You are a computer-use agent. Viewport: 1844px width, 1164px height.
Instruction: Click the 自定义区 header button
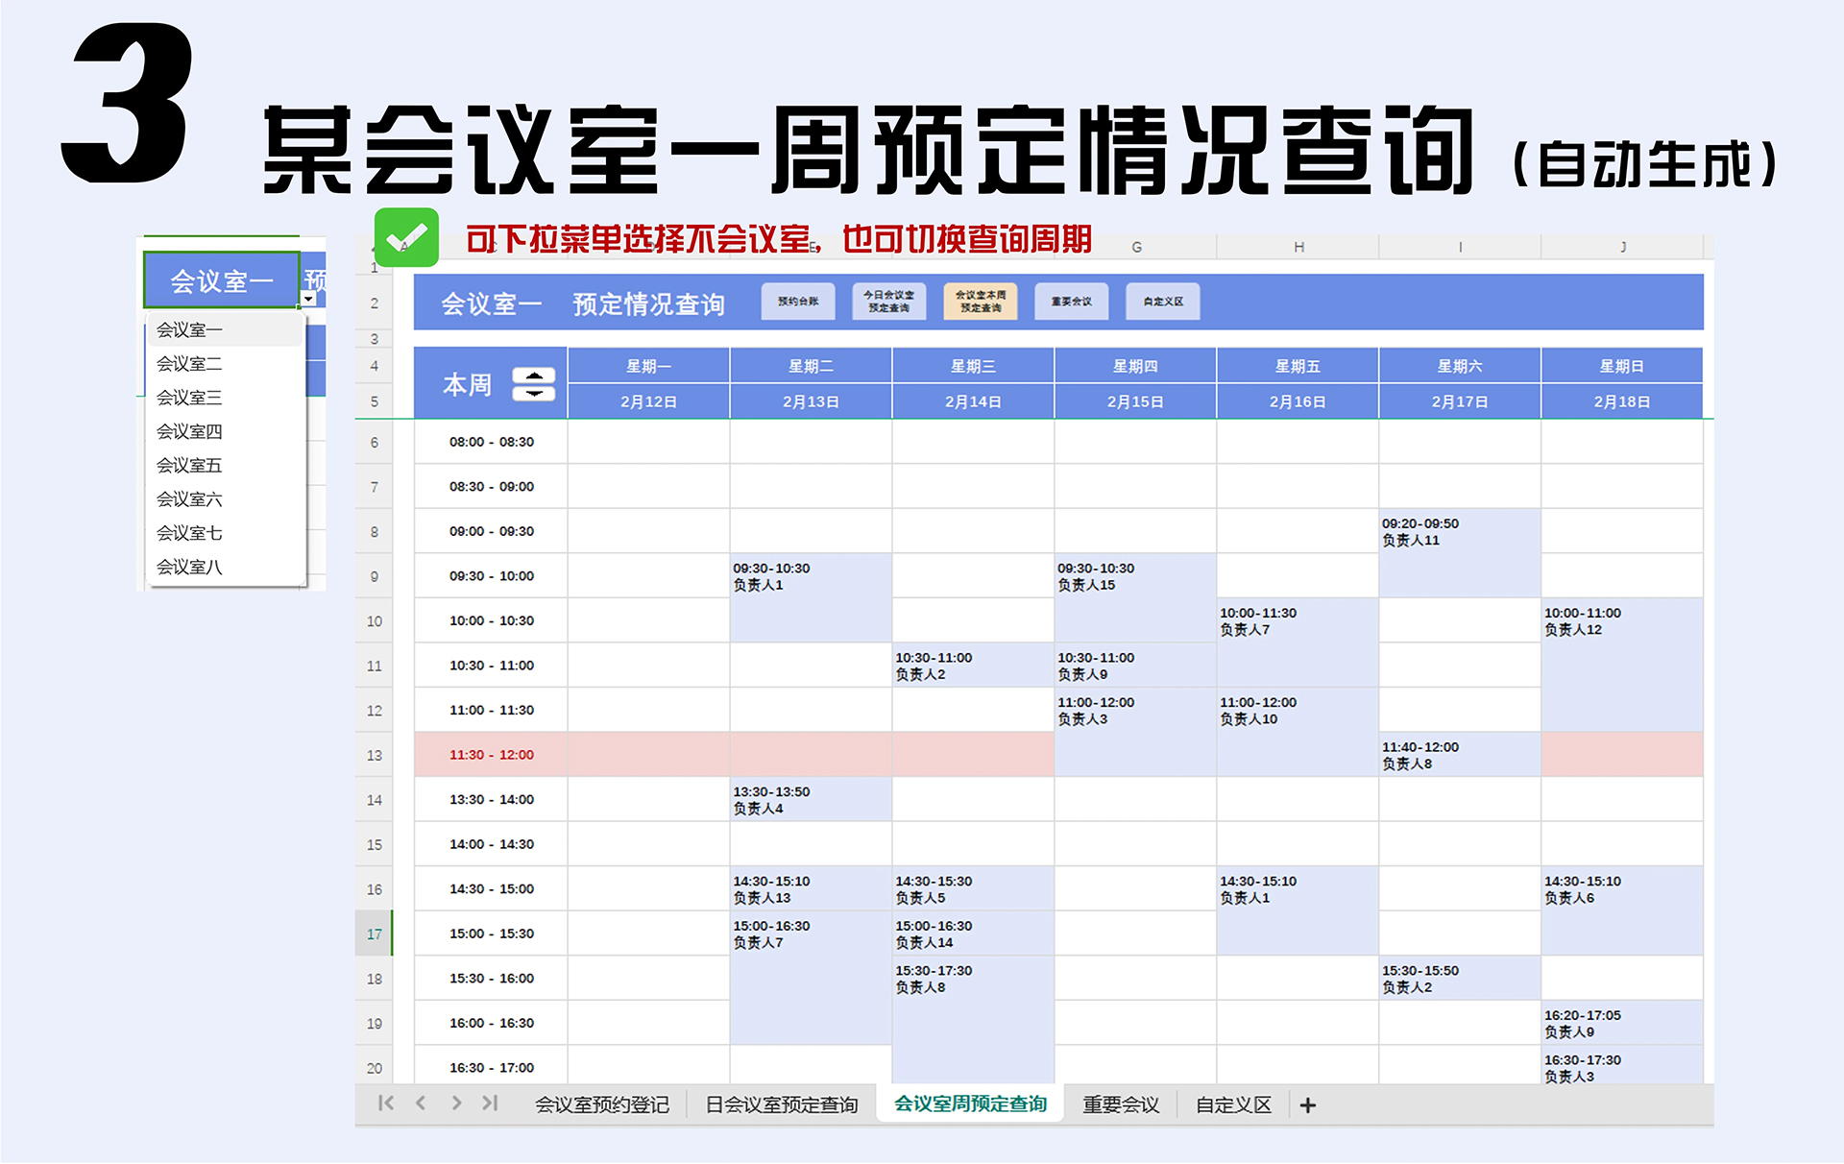1163,302
